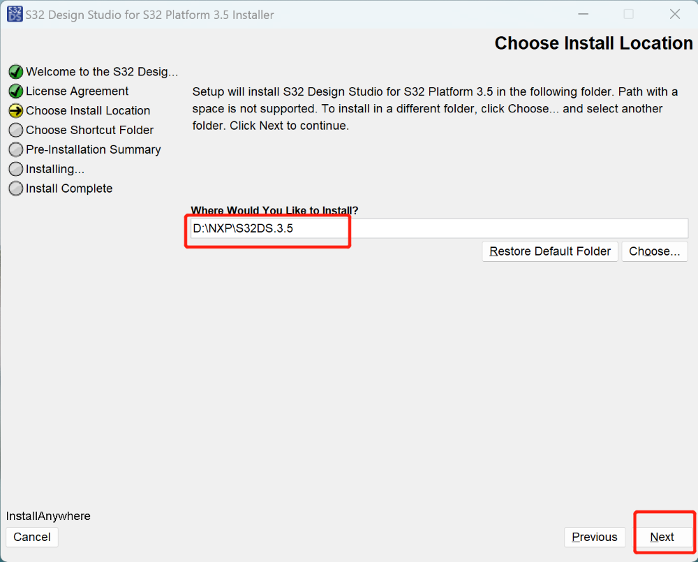Click the green checkmark beside License Agreement
Viewport: 698px width, 562px height.
click(x=15, y=91)
